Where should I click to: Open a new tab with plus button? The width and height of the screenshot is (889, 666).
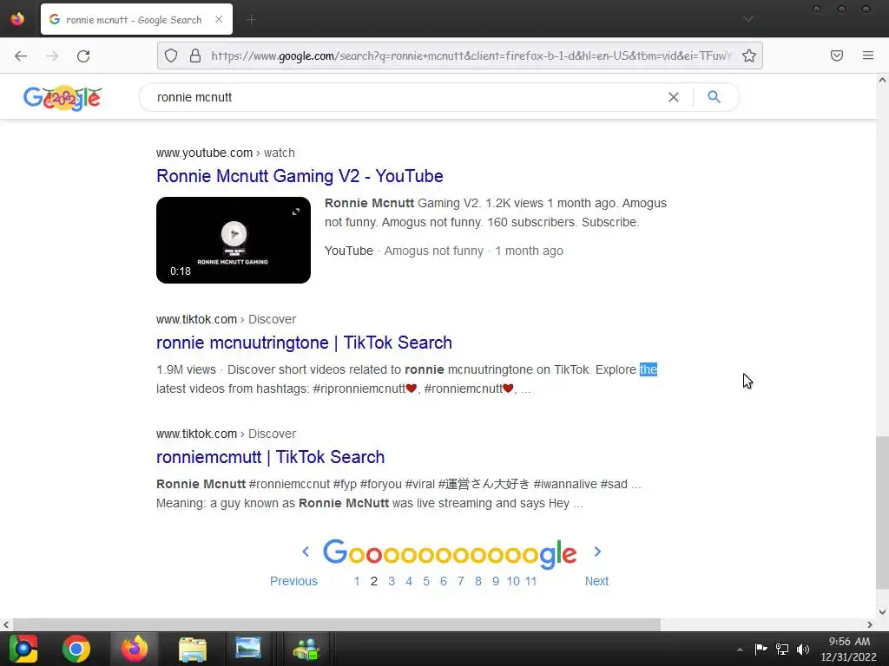click(x=251, y=20)
